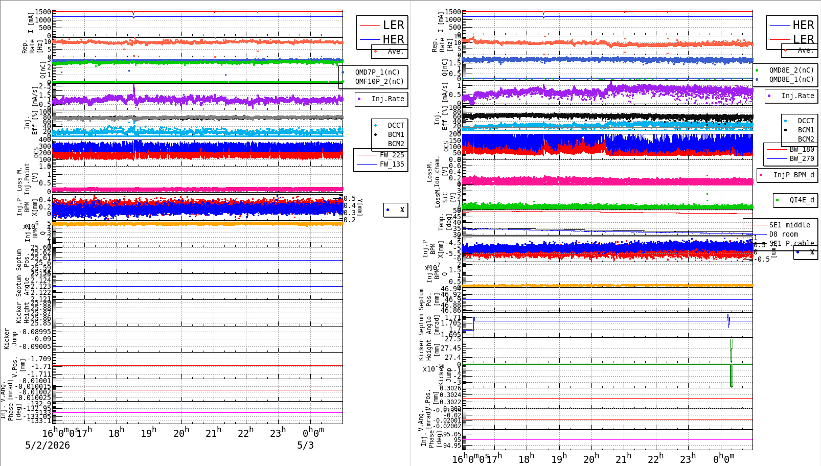Select the QMD7P_1(nC) legend label
Image resolution: width=821 pixels, height=466 pixels.
click(x=378, y=72)
